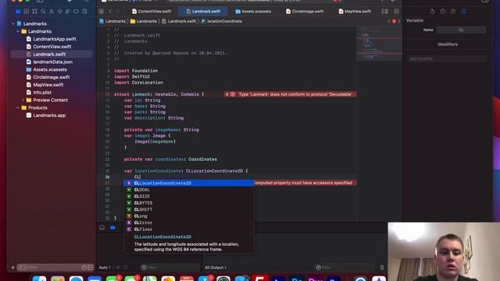Collapse the Landmarks group folder

tap(18, 31)
